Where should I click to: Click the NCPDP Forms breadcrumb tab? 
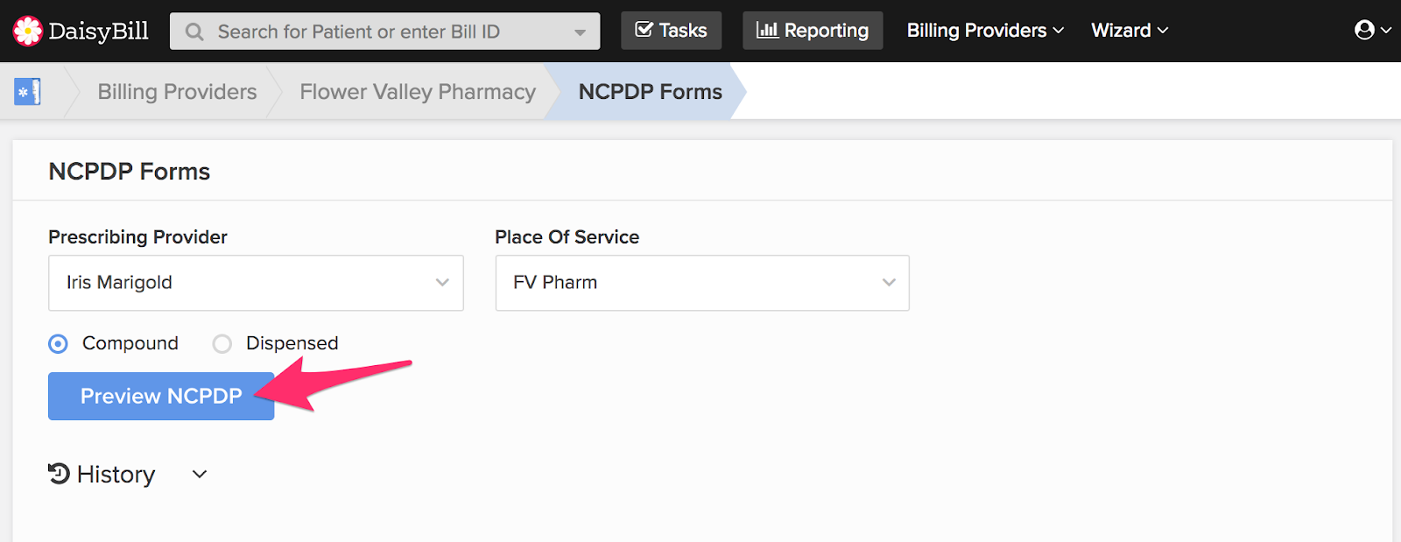click(650, 92)
